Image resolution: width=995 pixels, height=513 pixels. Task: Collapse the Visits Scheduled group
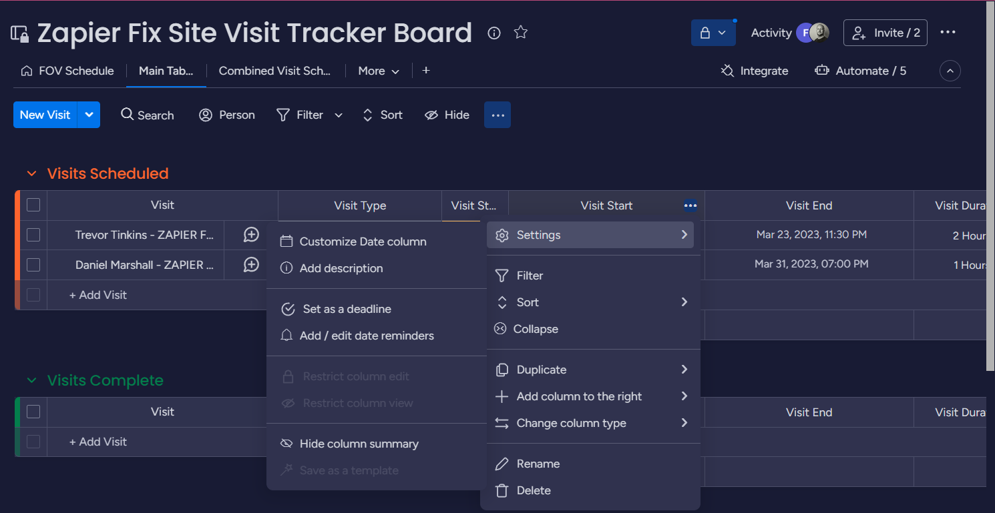[x=31, y=173]
